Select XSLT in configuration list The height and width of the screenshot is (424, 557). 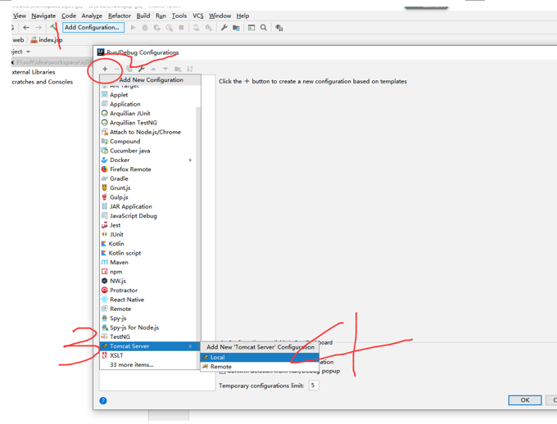tap(150, 355)
